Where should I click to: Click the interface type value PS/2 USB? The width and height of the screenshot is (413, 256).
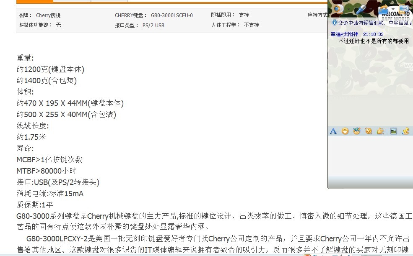tap(153, 25)
